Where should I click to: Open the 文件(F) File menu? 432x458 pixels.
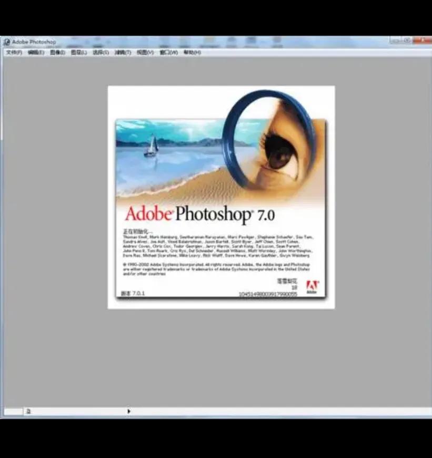[x=14, y=53]
